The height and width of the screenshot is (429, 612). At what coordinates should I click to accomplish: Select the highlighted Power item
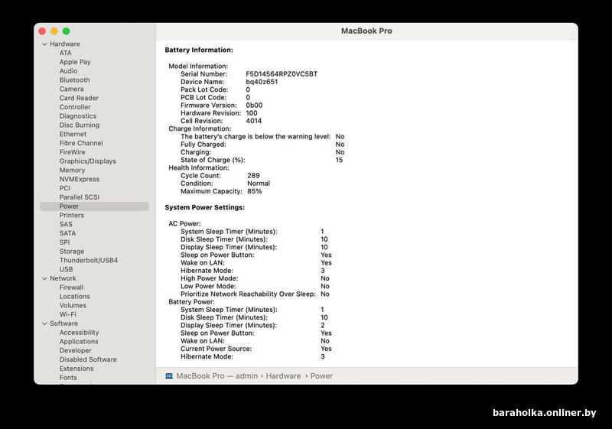click(x=94, y=206)
